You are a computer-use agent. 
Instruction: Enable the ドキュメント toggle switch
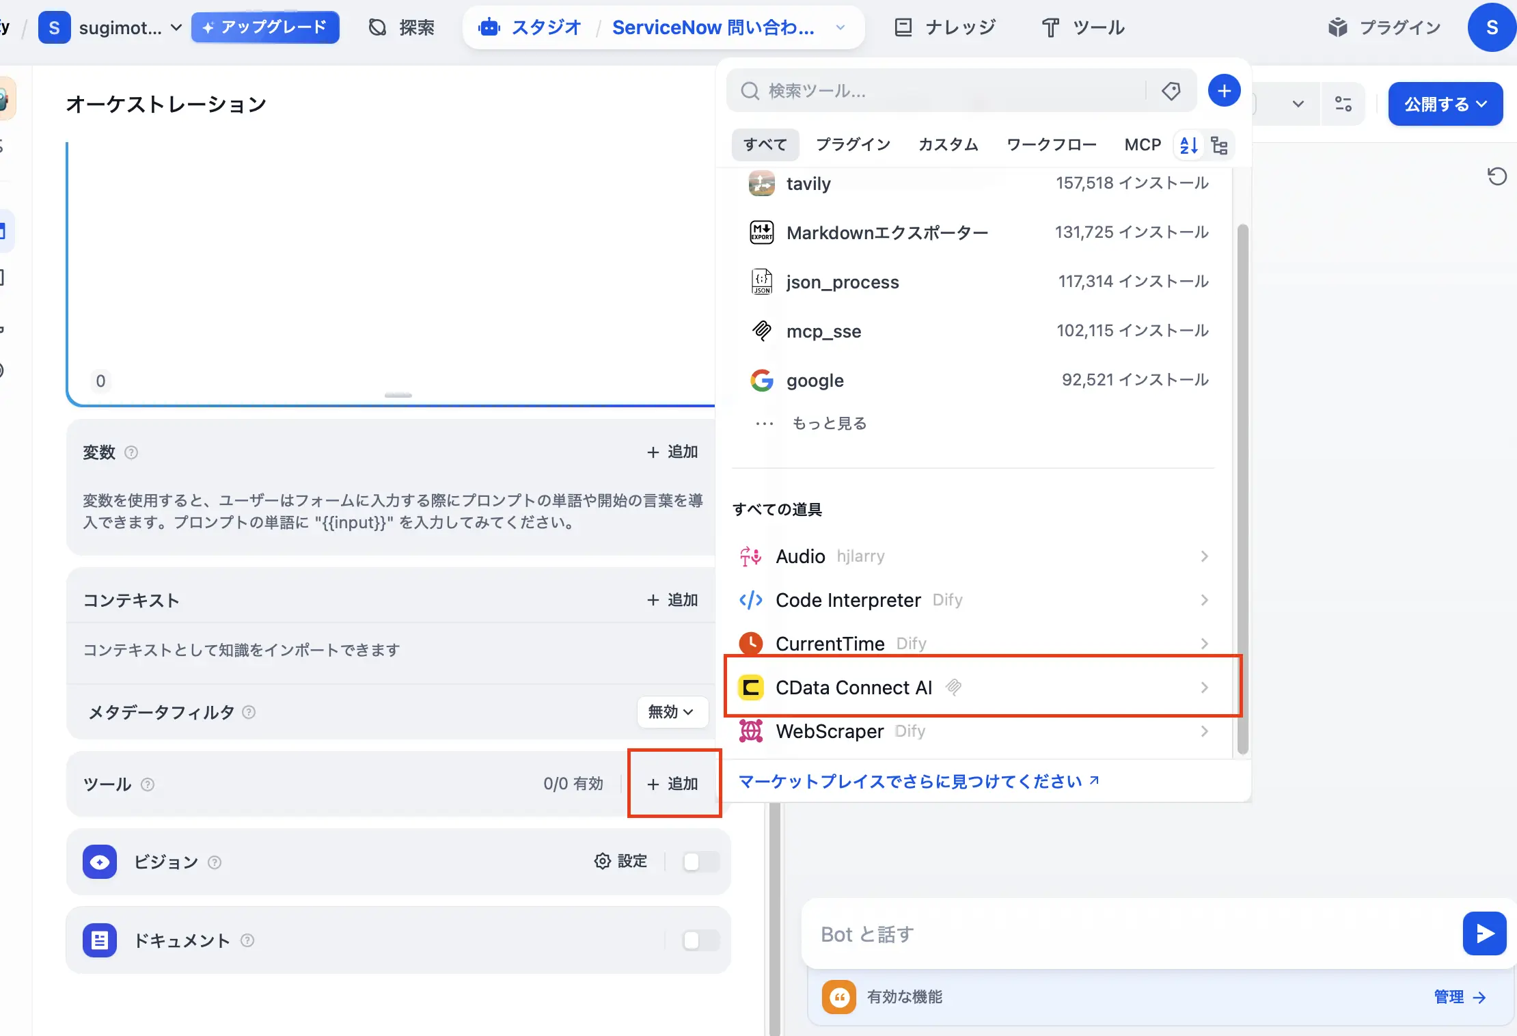tap(699, 940)
